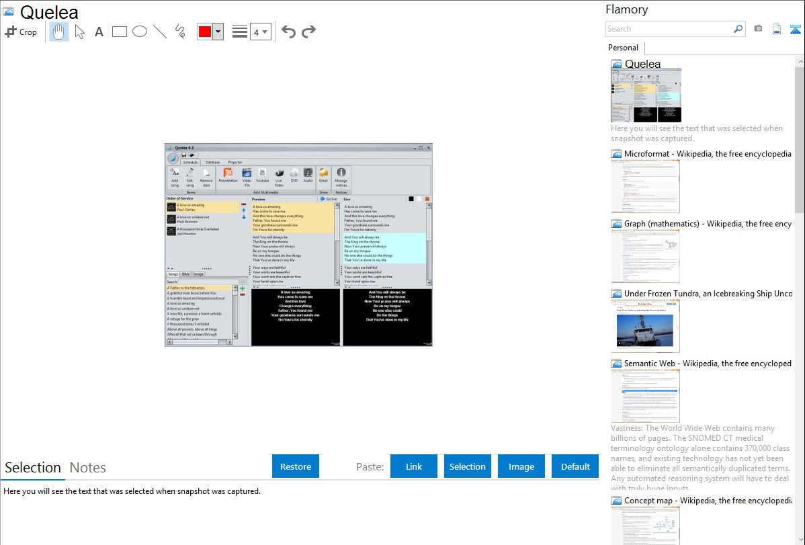Click the 'Under Frozen Tundra' title text
805x545 pixels.
[x=708, y=293]
